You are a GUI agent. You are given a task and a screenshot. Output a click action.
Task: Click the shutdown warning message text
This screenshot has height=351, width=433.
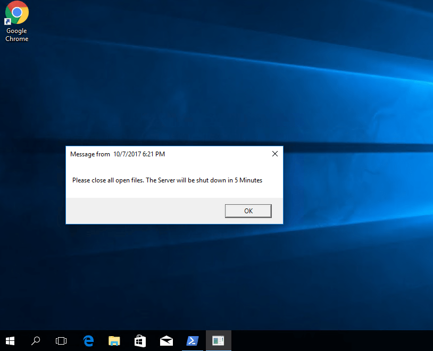point(168,180)
